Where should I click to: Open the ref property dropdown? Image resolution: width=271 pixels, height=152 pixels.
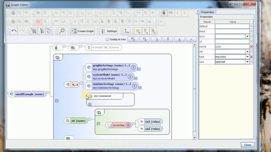247,52
